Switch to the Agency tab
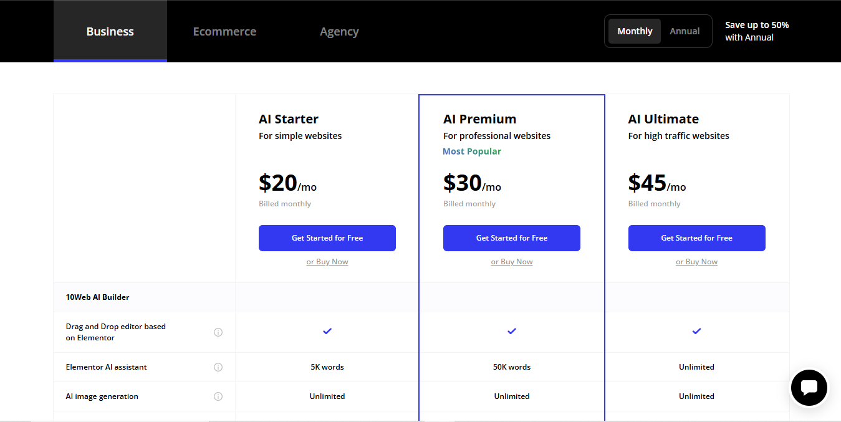 339,31
